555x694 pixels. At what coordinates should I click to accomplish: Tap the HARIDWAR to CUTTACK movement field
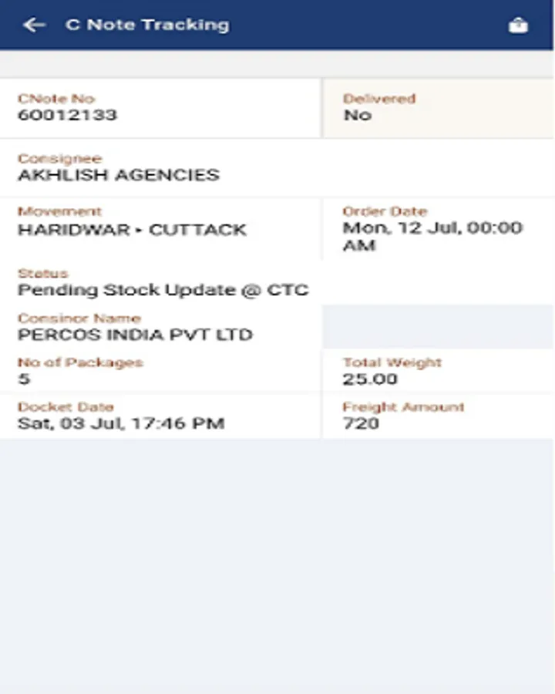tap(160, 229)
